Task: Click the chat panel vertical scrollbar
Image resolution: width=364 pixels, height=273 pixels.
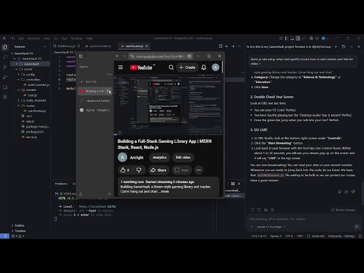Action: [x=362, y=193]
